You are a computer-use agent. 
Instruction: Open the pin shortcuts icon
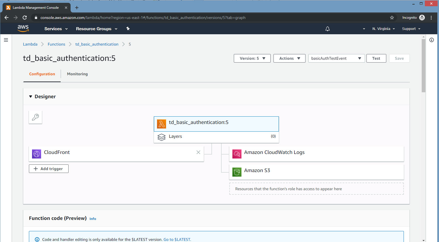pos(128,29)
